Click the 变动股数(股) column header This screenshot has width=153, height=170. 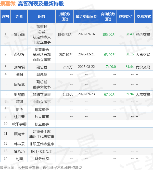click(108, 17)
